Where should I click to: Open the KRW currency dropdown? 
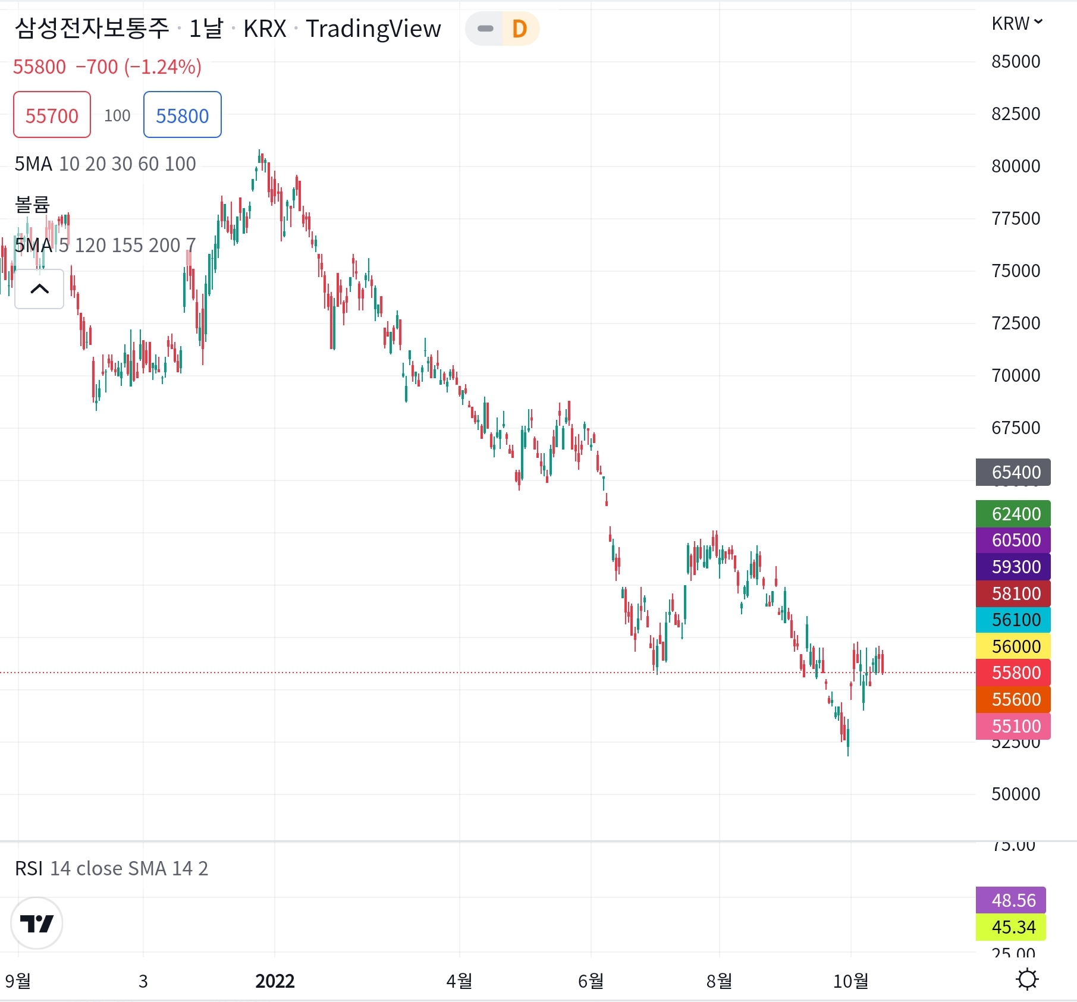[1017, 23]
